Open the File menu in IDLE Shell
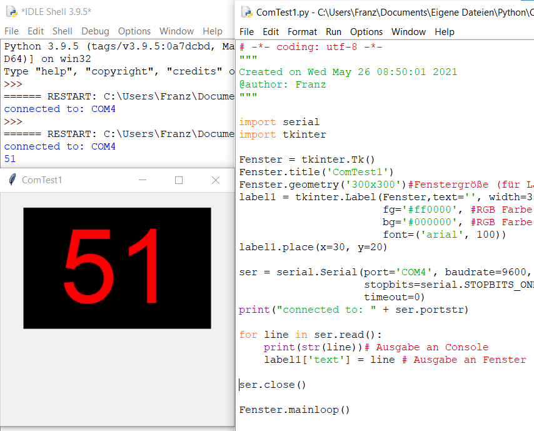Viewport: 534px width, 431px height. (x=11, y=31)
